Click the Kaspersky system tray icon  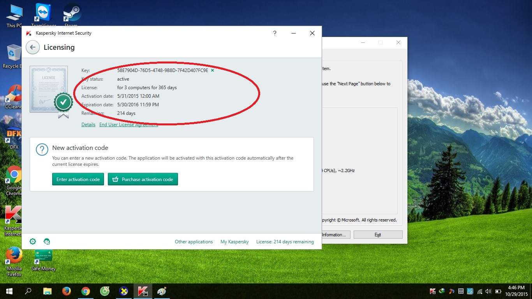click(432, 291)
